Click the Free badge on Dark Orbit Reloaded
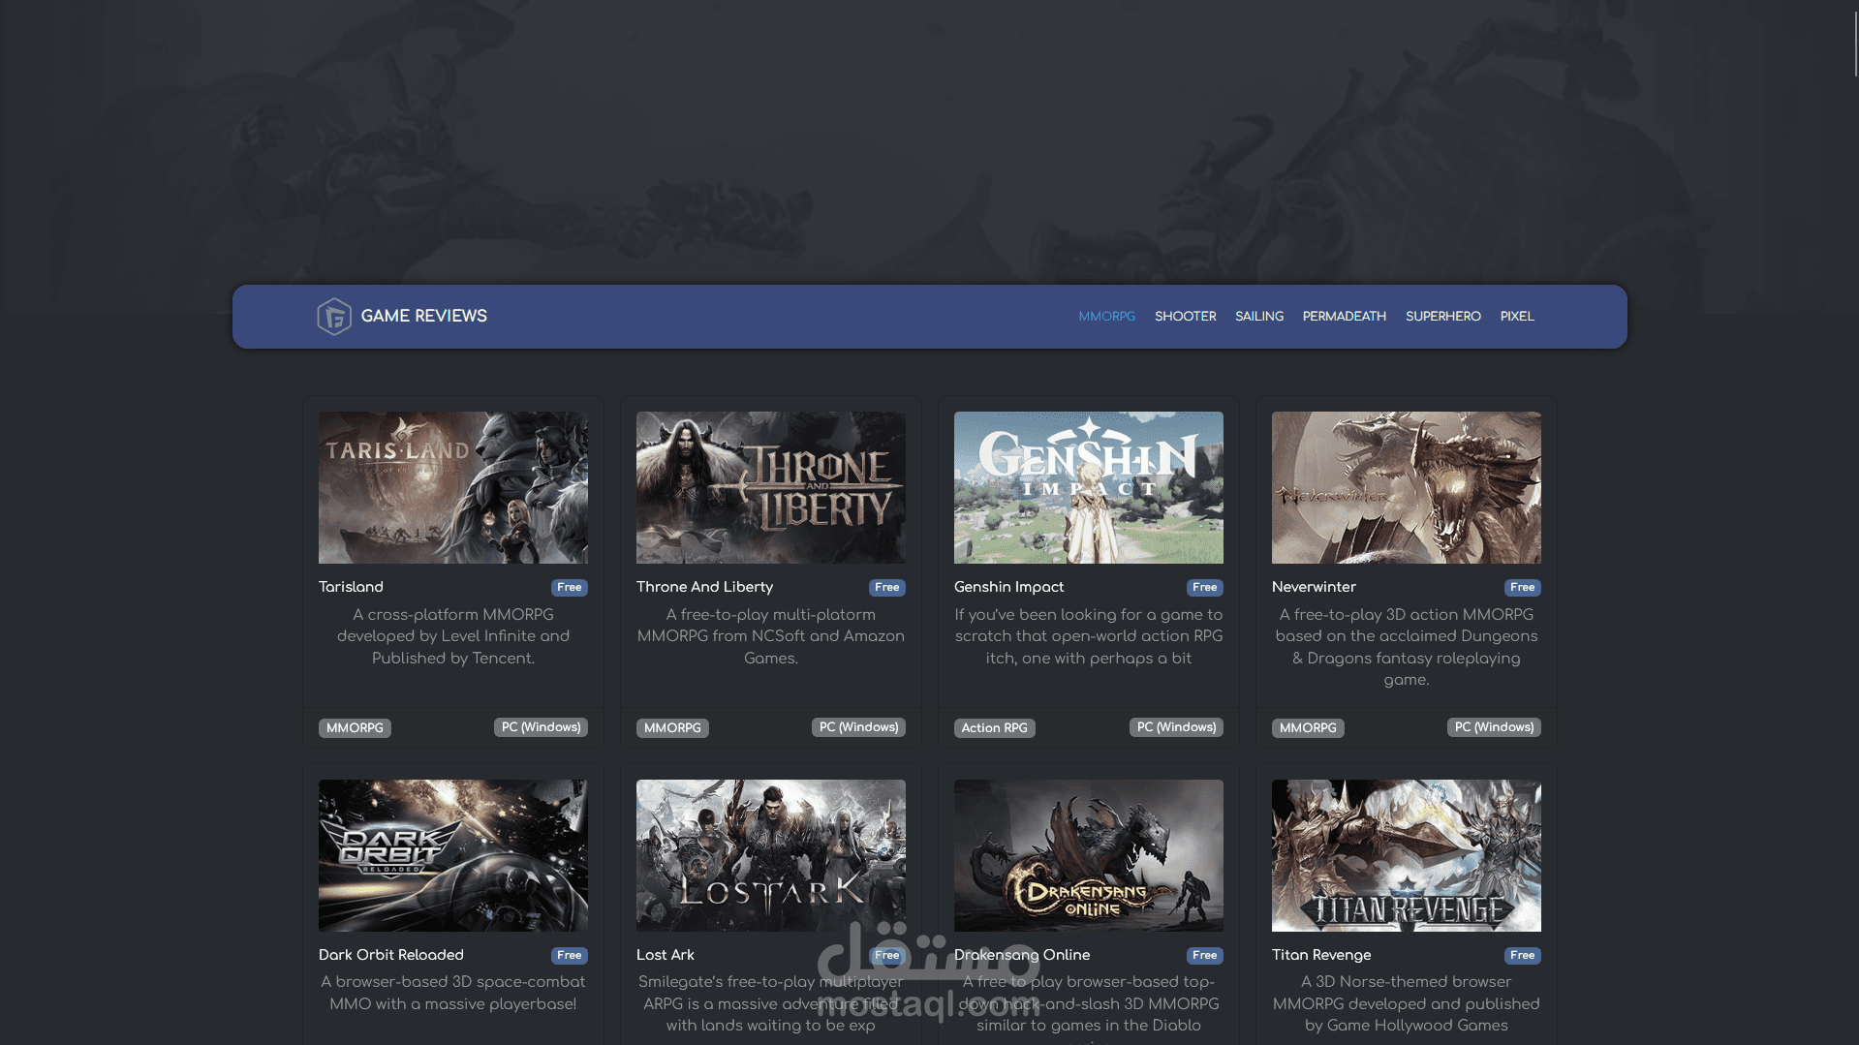The height and width of the screenshot is (1045, 1859). click(x=570, y=956)
